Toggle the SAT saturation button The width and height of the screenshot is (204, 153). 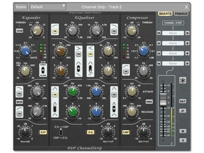(x=183, y=101)
